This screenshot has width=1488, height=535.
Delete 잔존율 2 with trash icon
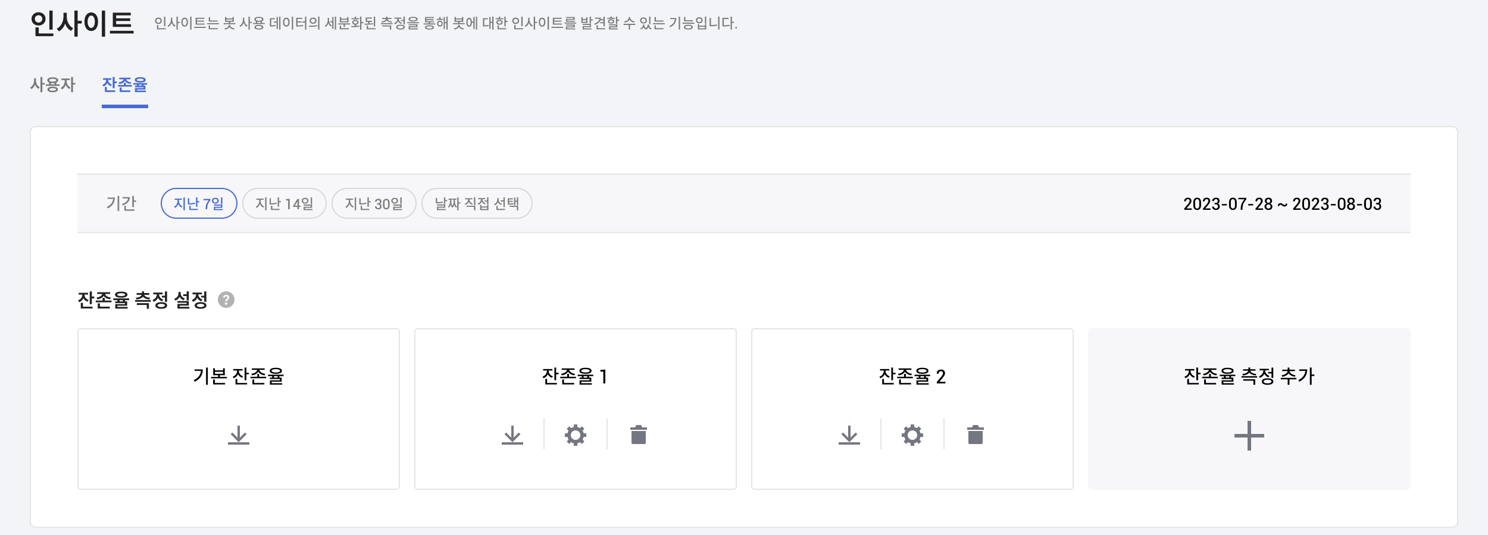tap(976, 435)
